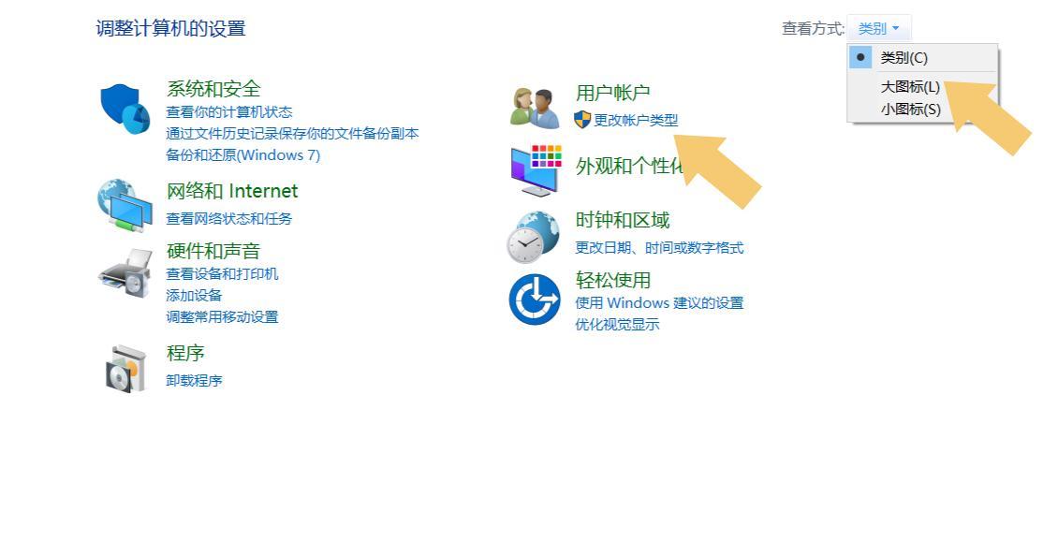Choose 大图标(L) from the view menu

coord(910,87)
